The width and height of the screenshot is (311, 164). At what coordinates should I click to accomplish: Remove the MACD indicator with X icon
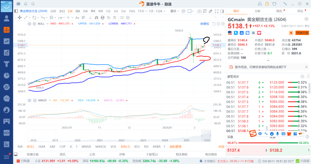coord(35,100)
